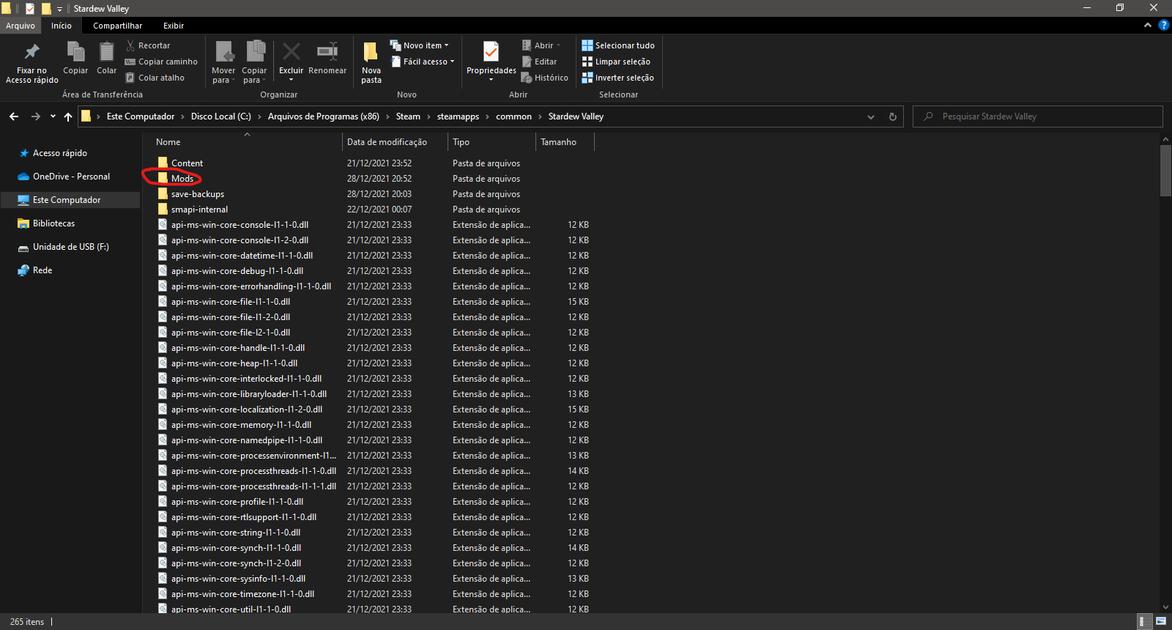The image size is (1172, 630).
Task: Click Editar in Abrir group
Action: click(x=539, y=62)
